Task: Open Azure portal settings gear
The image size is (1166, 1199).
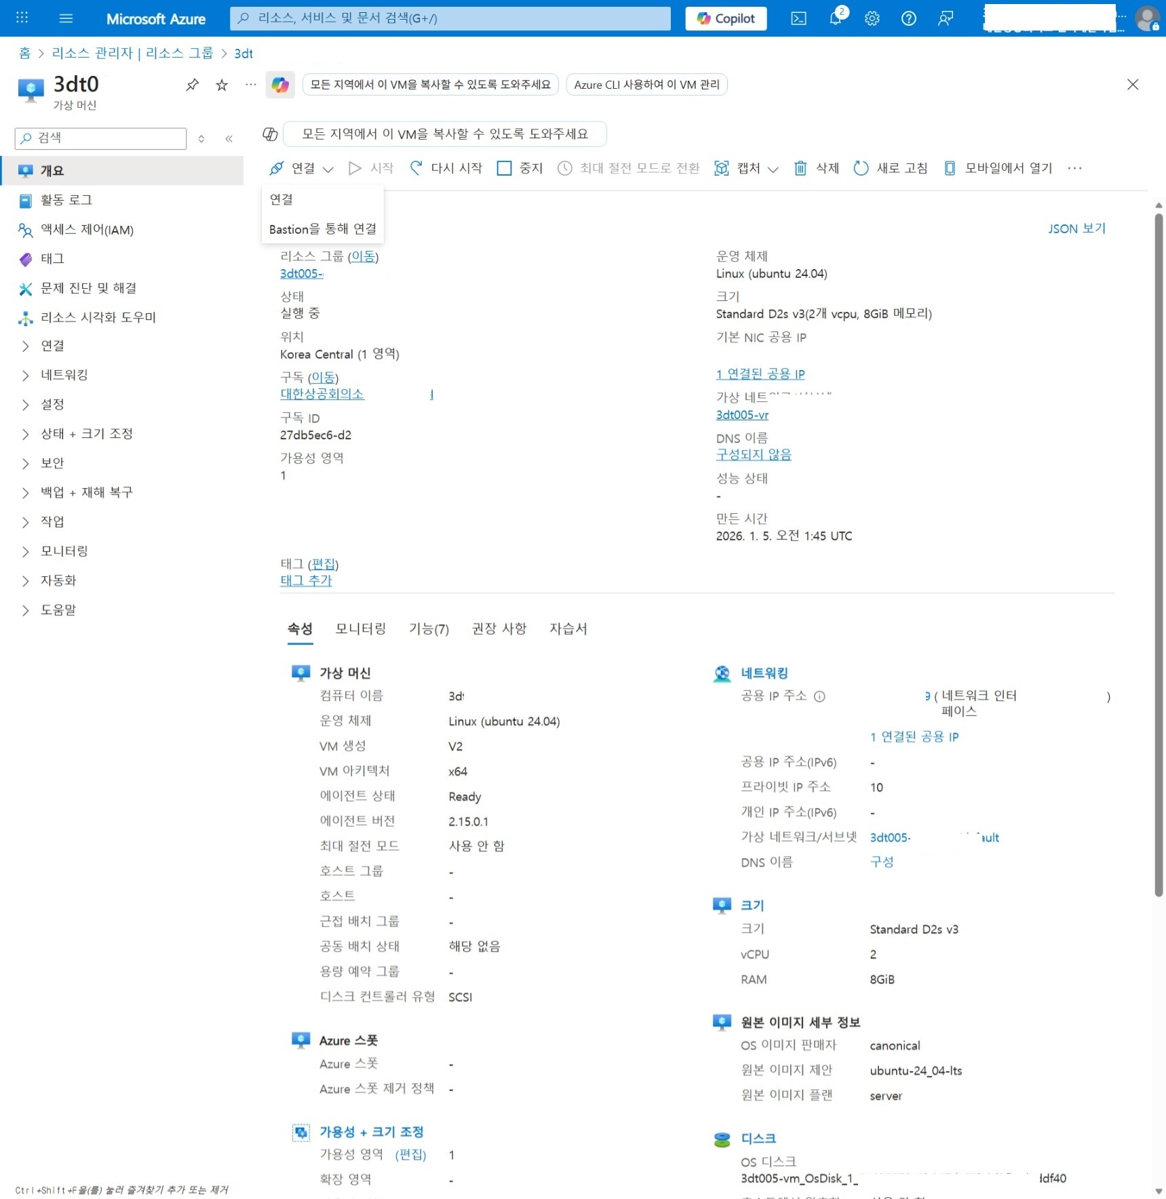Action: coord(872,18)
